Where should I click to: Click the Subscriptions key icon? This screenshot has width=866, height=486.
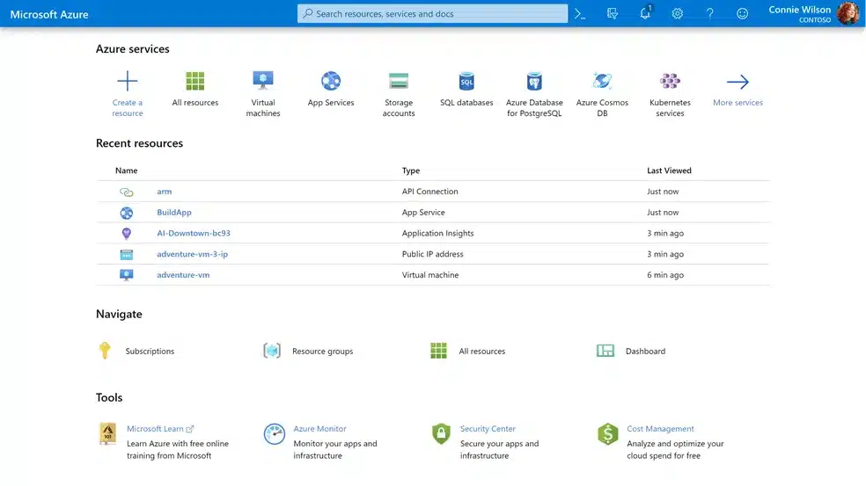click(x=105, y=351)
